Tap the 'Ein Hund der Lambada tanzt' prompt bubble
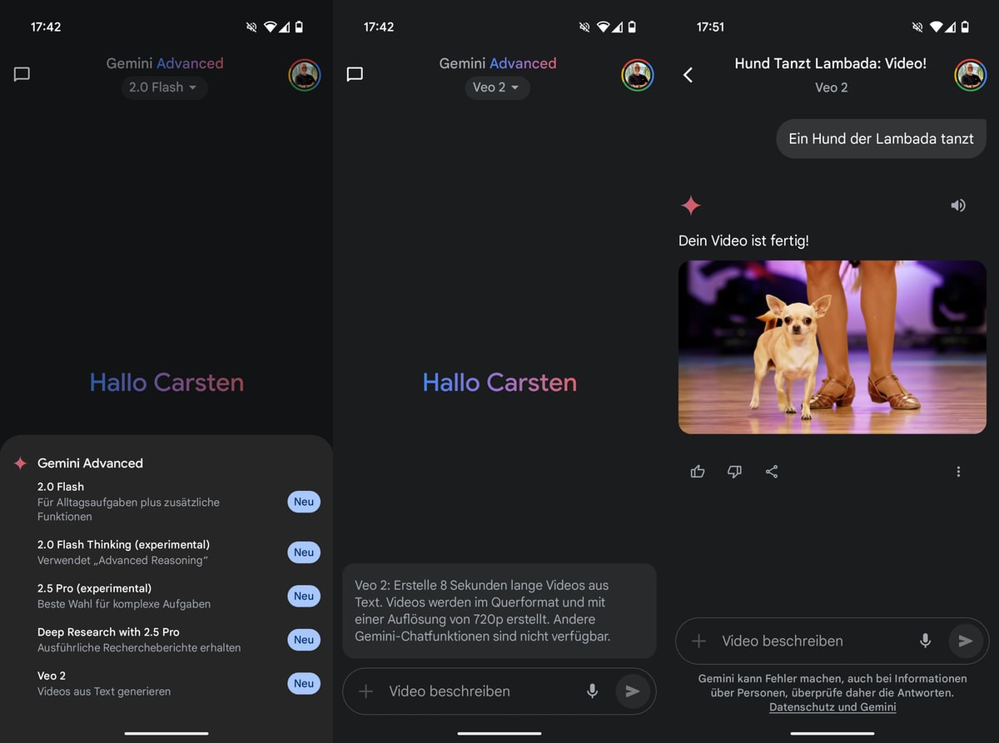The width and height of the screenshot is (999, 743). tap(881, 139)
